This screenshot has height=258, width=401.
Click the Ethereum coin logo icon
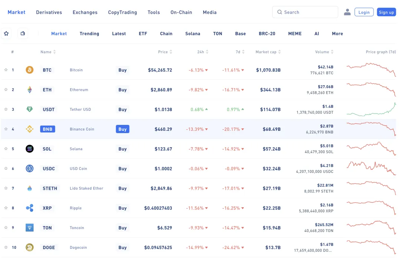click(30, 90)
